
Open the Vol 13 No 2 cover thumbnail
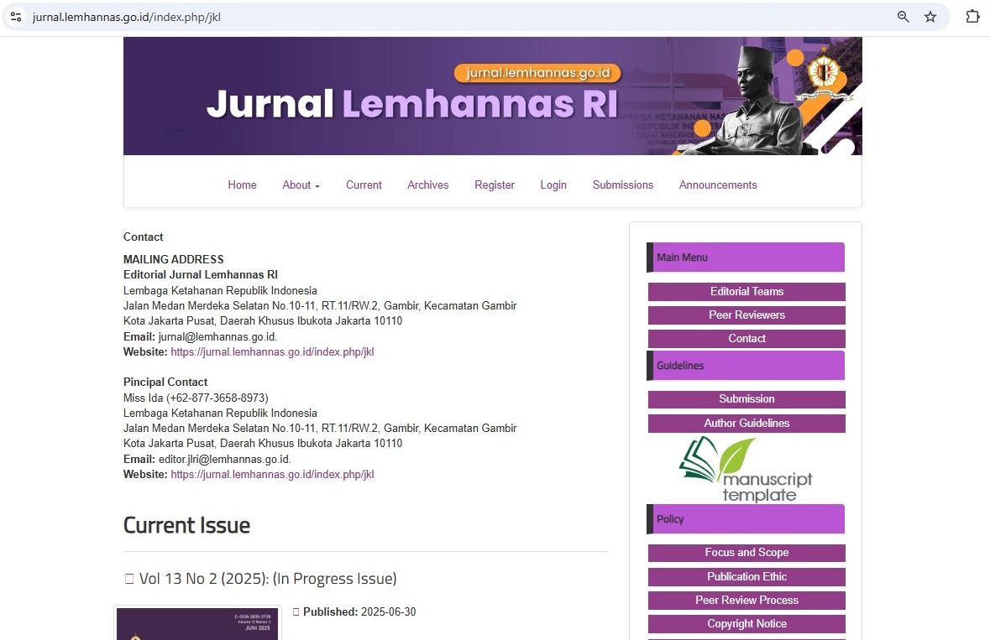point(197,623)
